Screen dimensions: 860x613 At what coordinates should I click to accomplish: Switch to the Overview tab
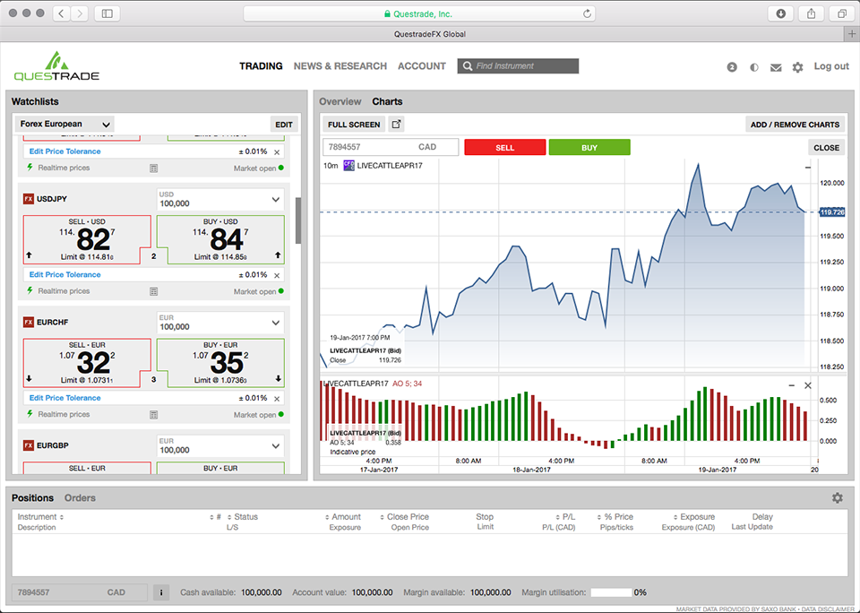point(340,101)
